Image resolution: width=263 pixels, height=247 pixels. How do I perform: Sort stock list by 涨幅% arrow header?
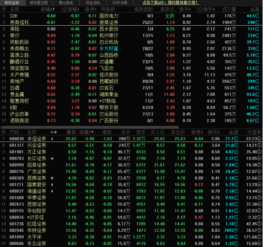86,133
